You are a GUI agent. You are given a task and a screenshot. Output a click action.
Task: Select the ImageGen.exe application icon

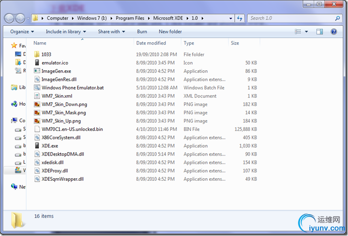pos(37,71)
